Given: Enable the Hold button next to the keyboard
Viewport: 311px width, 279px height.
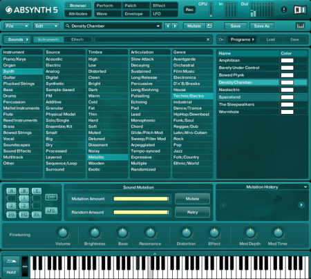Looking at the screenshot, I should point(11,272).
